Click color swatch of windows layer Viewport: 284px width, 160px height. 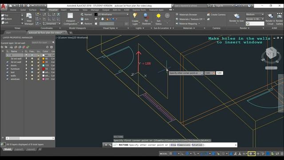click(x=43, y=79)
